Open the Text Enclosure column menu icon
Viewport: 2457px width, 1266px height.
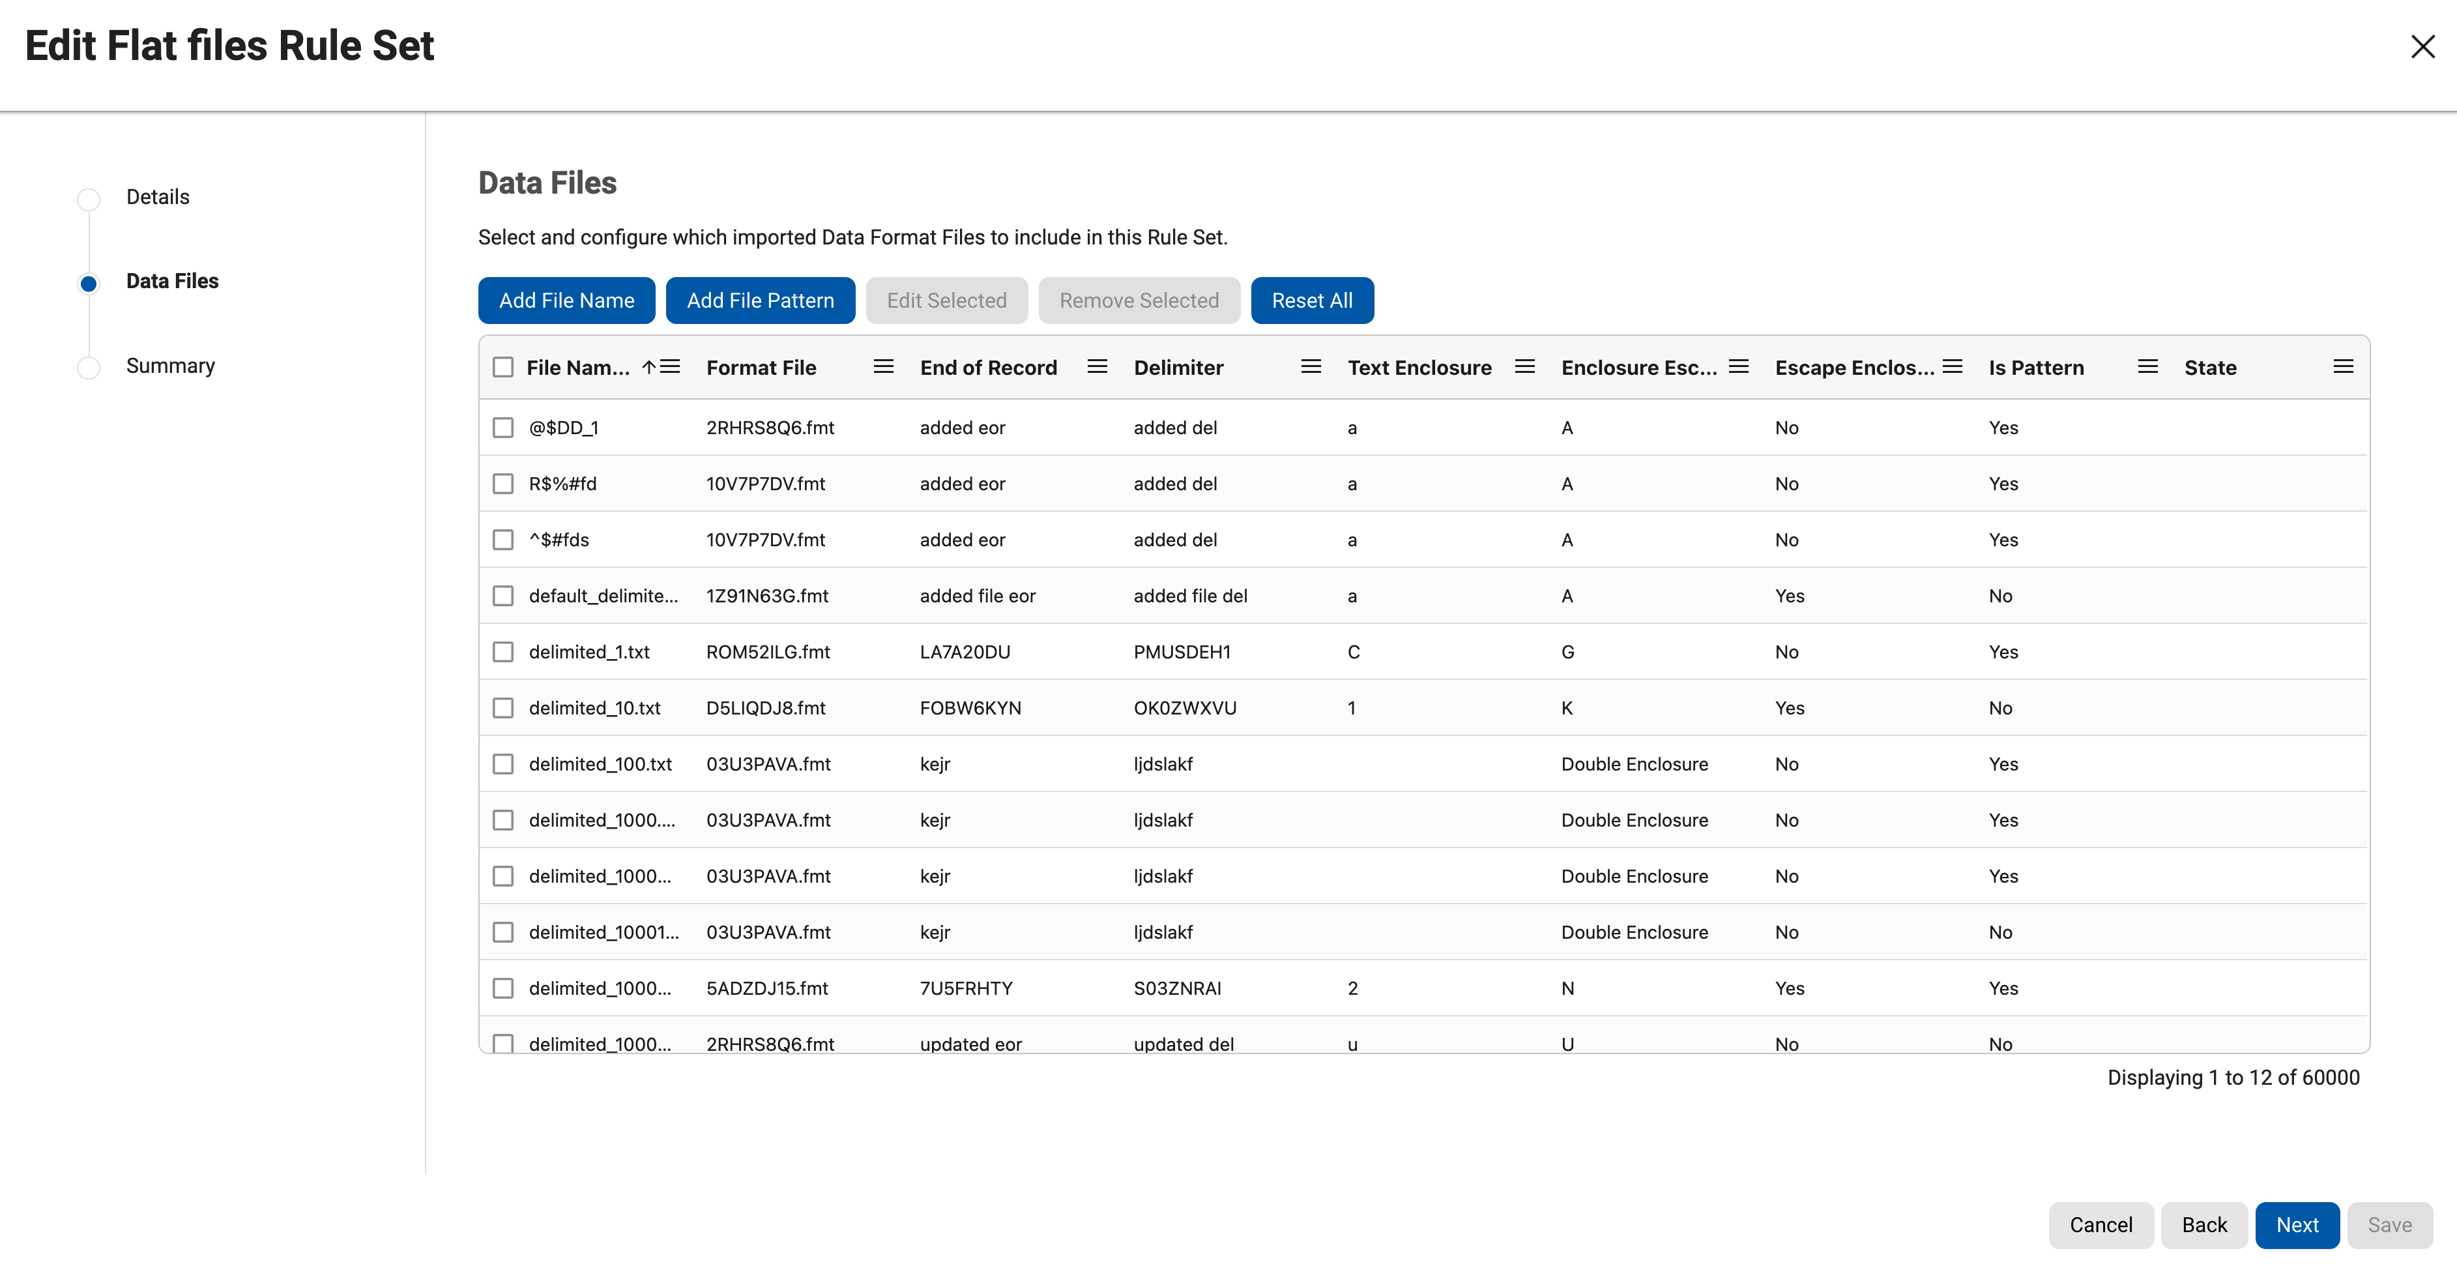1524,366
